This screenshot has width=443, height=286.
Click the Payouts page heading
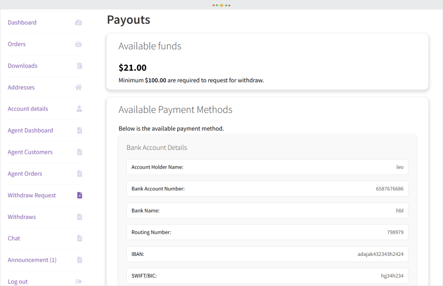pos(129,20)
